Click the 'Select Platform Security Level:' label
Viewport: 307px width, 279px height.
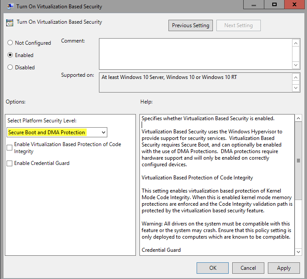[x=42, y=121]
